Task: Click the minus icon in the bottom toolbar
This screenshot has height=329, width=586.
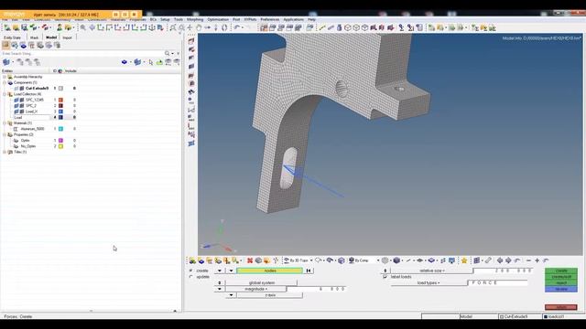Action: (x=528, y=260)
